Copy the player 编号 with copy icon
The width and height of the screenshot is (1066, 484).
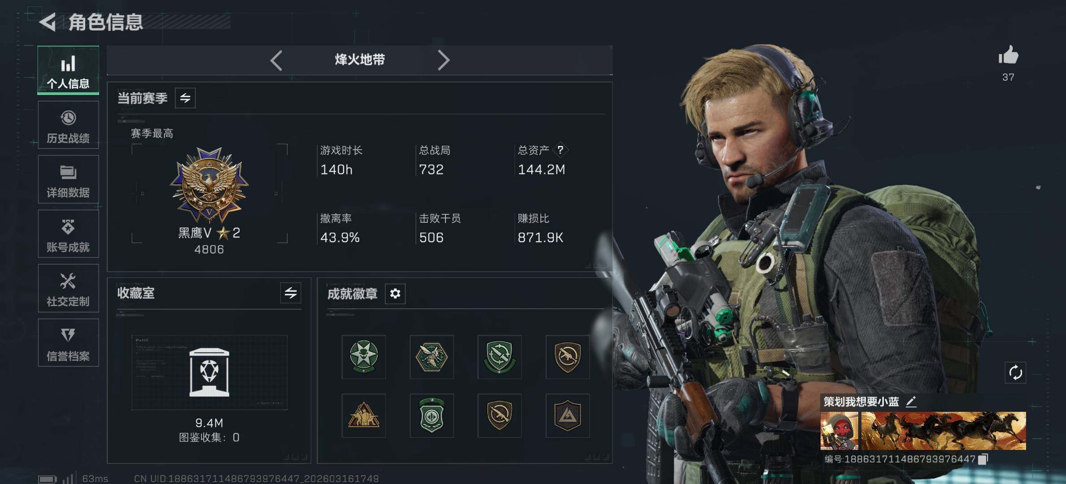[x=983, y=459]
